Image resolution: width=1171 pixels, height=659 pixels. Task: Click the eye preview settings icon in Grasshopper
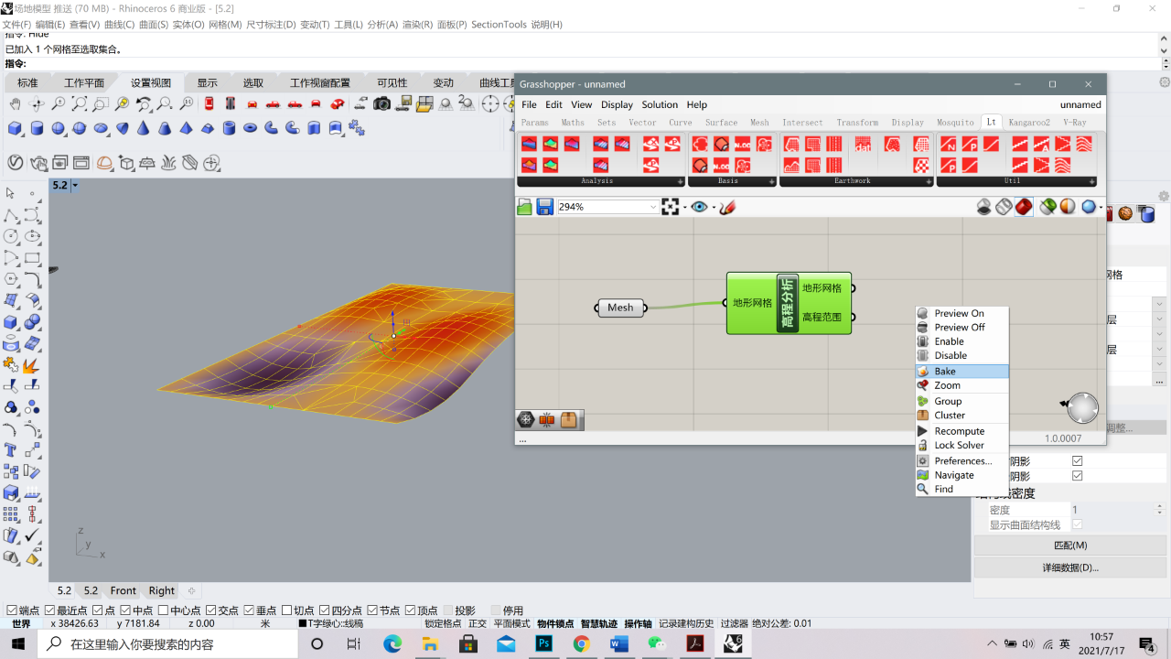point(700,208)
